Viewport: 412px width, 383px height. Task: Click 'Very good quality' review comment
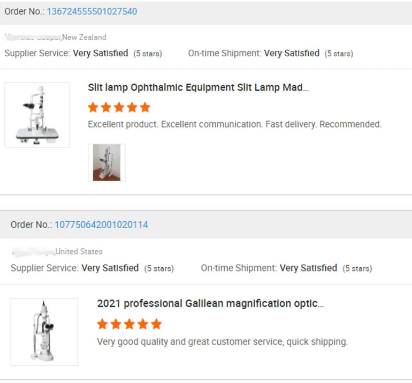pos(222,341)
